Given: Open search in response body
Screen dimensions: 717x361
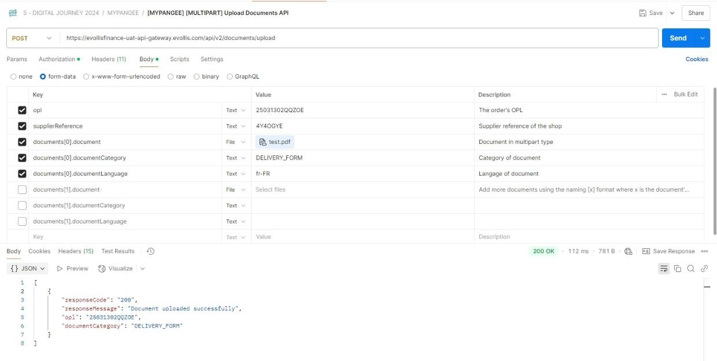Looking at the screenshot, I should tap(691, 269).
